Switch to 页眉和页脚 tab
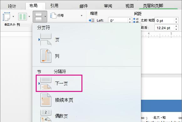Image resolution: width=182 pixels, height=122 pixels. pos(153,6)
